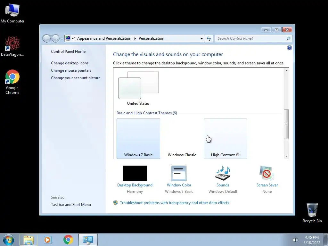The image size is (328, 246).
Task: Open the Sounds link
Action: click(x=223, y=185)
